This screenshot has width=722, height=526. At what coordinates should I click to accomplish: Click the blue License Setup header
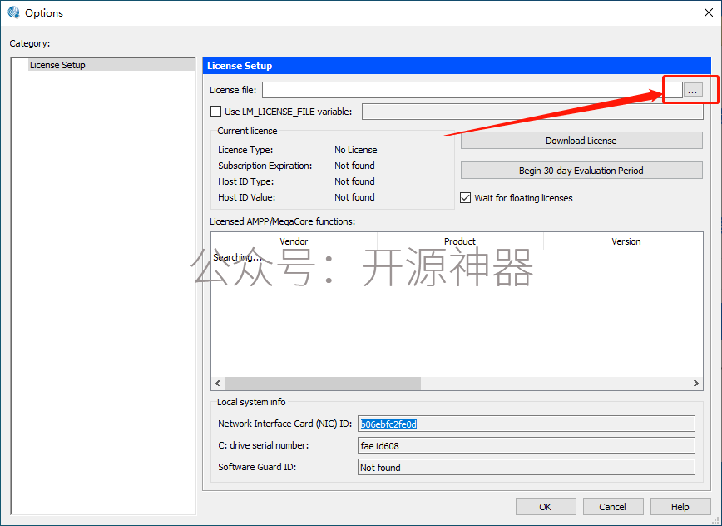point(457,66)
